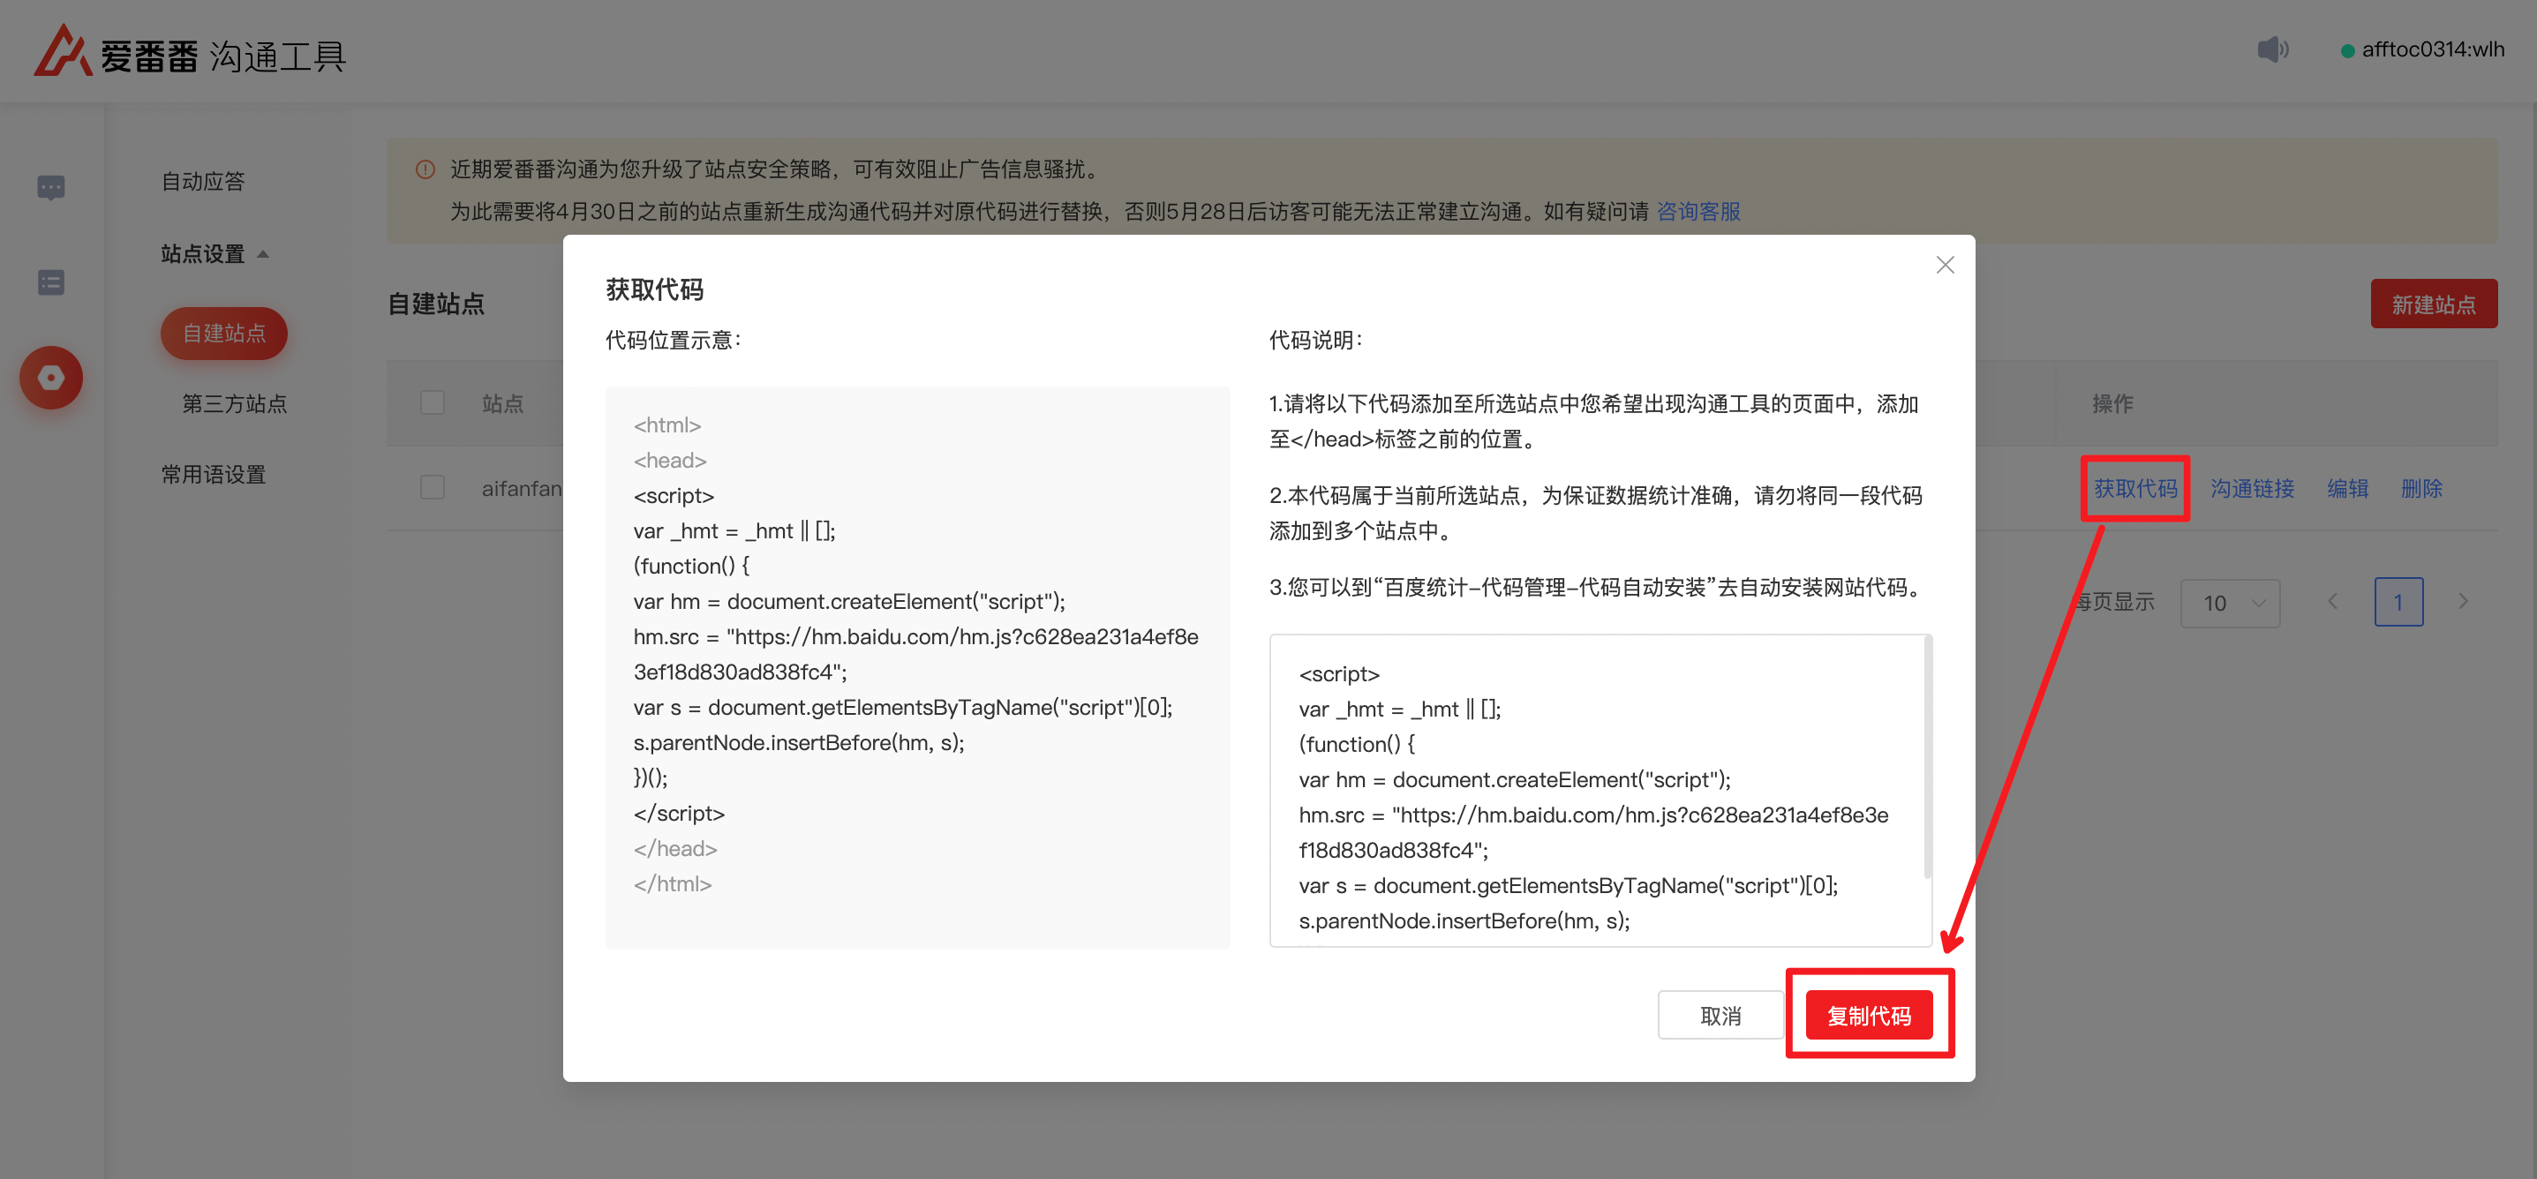Click the 代码位置示意 label
Viewport: 2537px width, 1179px height.
674,341
